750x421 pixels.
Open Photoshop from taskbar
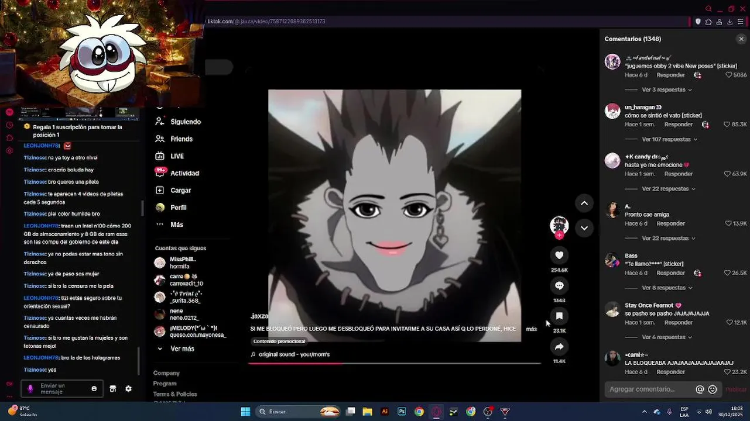402,412
